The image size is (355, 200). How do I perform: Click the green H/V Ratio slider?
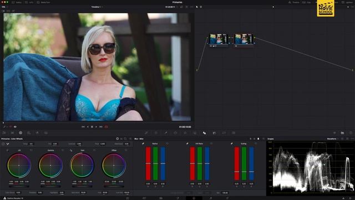click(200, 163)
